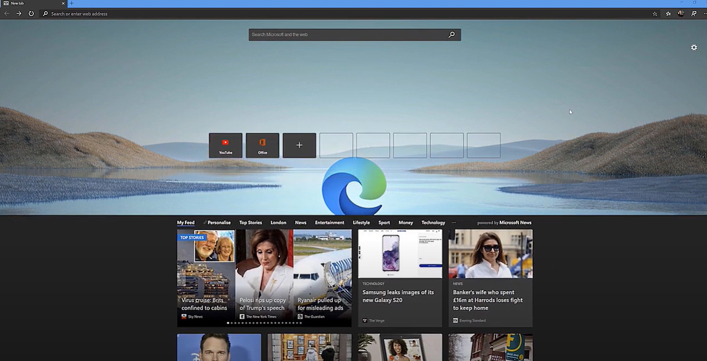Screen dimensions: 707x361
Task: Add a new quick link with plus tile
Action: tap(299, 145)
